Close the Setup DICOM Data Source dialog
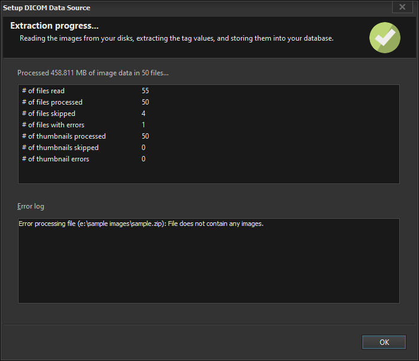Screen dimensions: 419x361 (402, 7)
